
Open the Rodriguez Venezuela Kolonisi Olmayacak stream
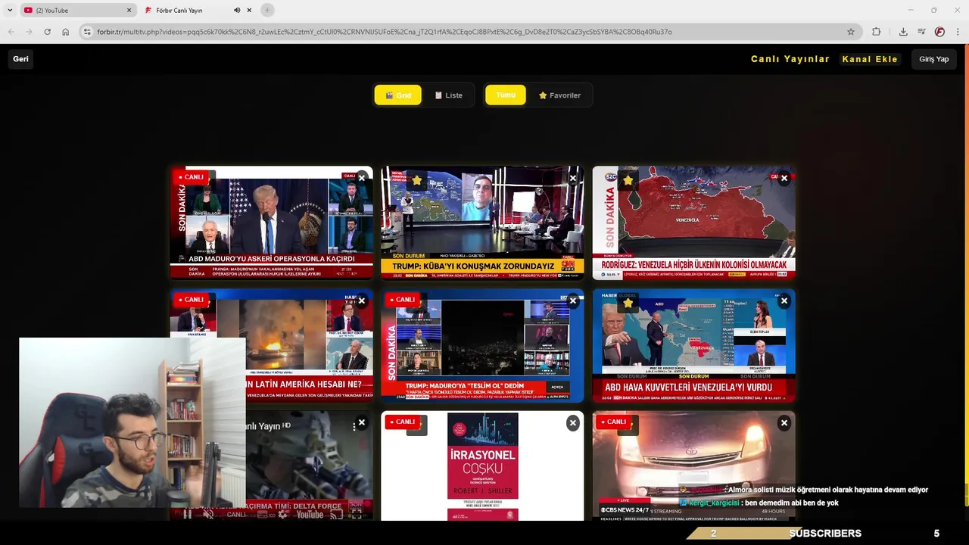click(693, 223)
